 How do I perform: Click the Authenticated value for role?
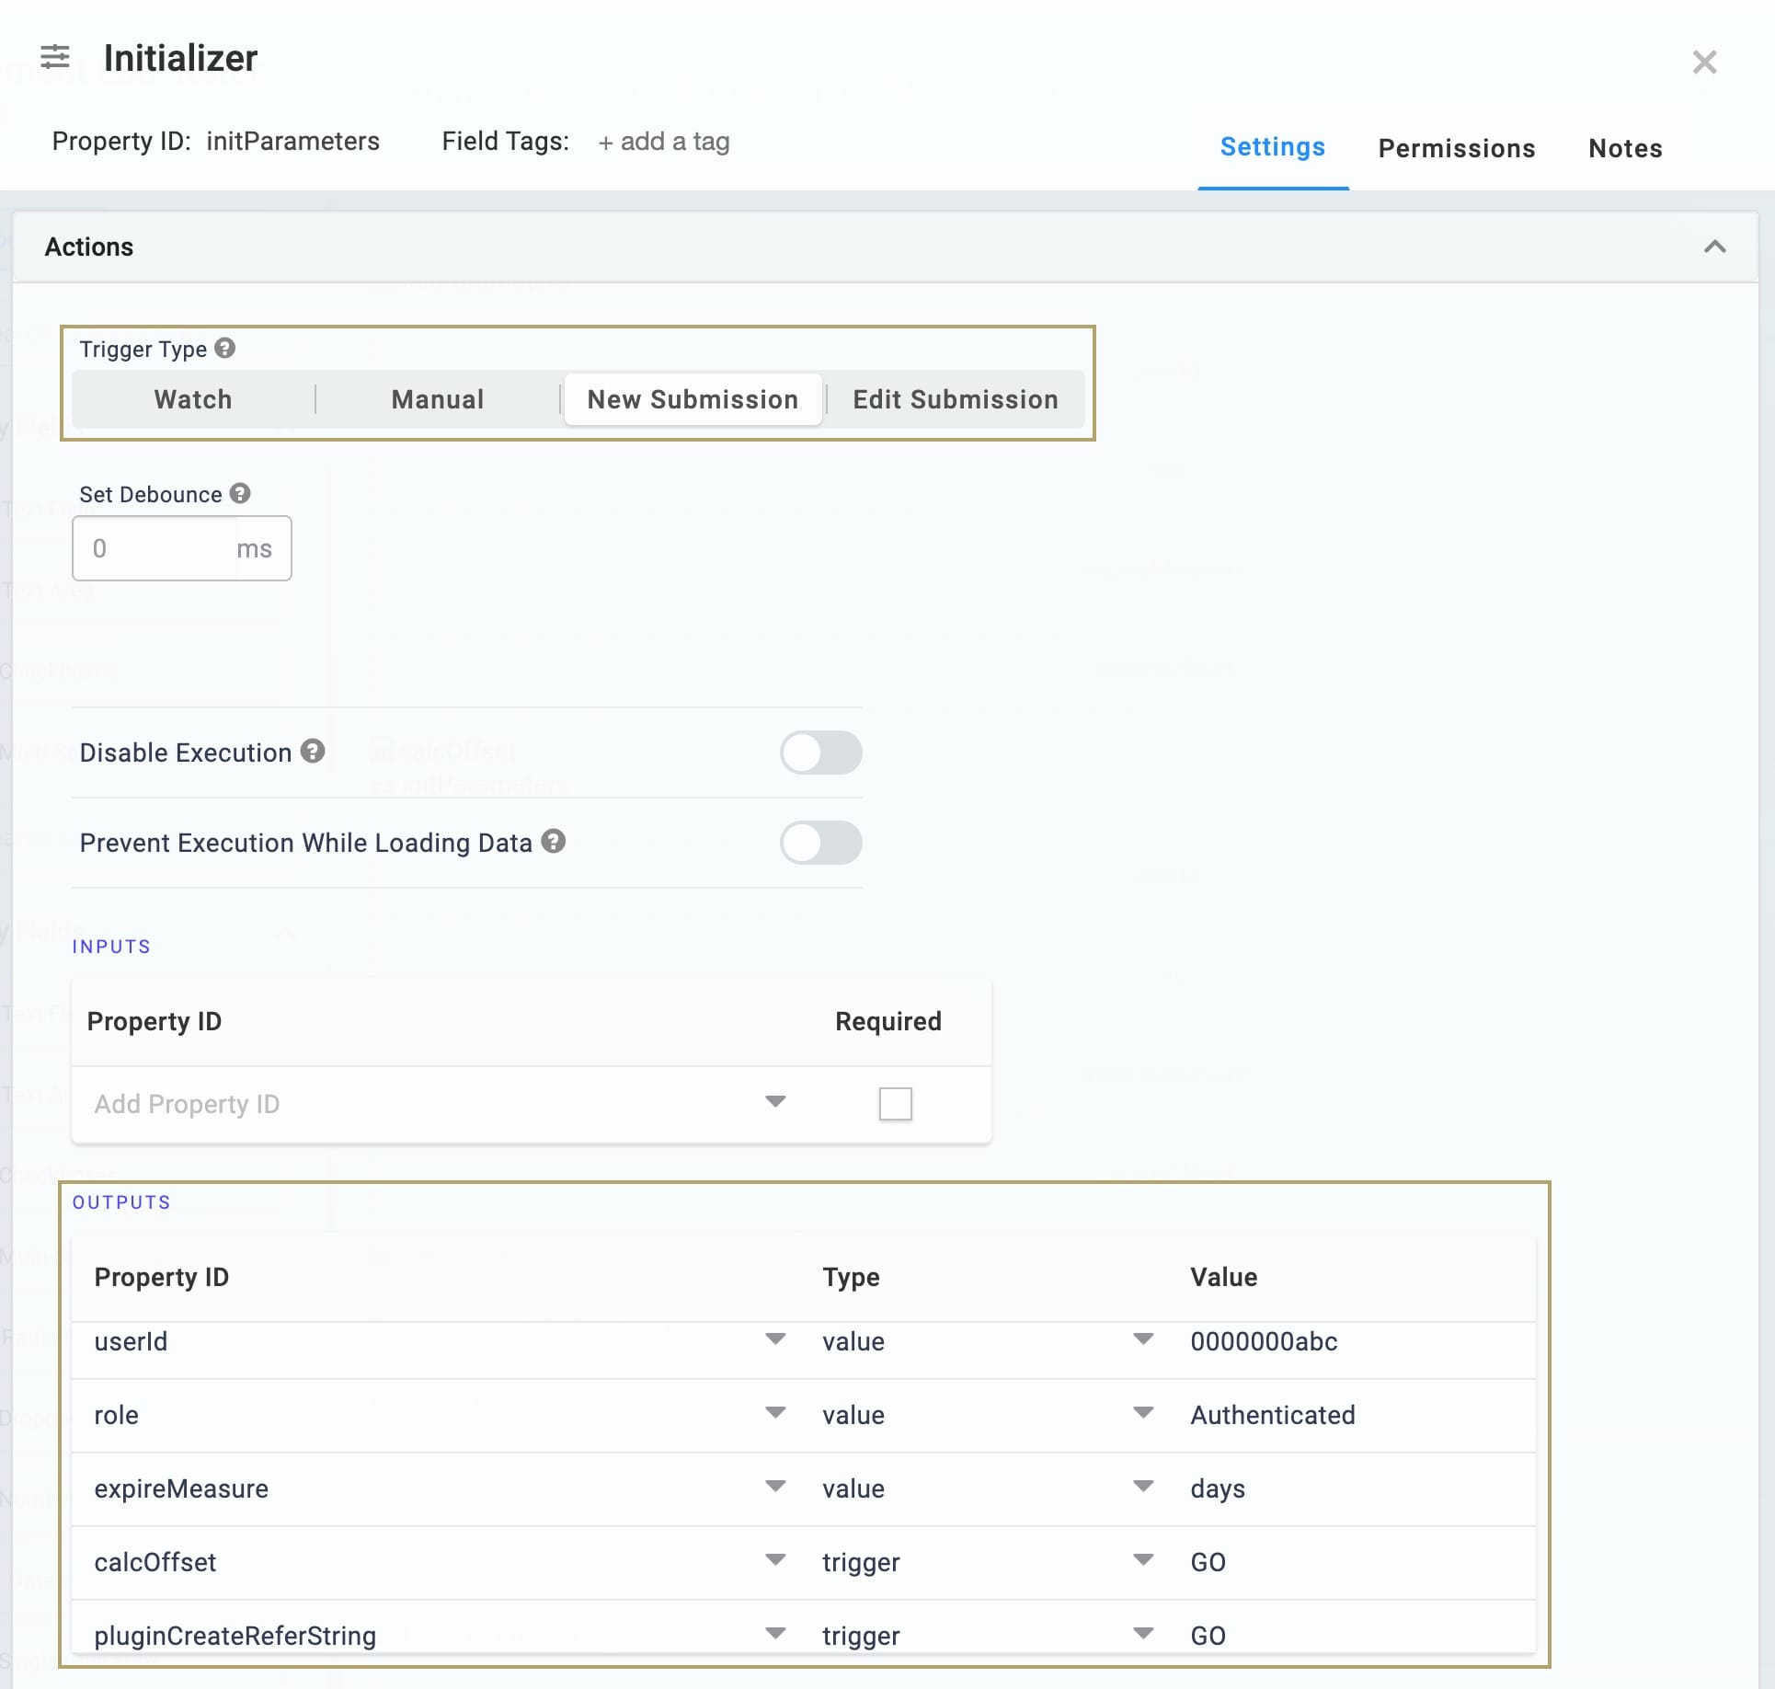point(1273,1415)
